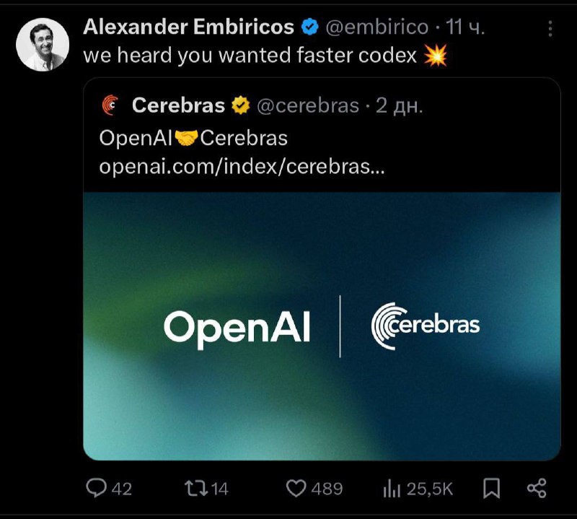This screenshot has height=519, width=577.
Task: Bookmark this tweet
Action: tap(491, 489)
